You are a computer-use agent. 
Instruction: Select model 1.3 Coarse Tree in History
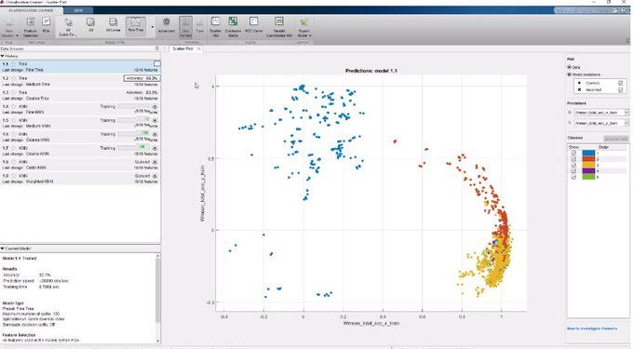(80, 95)
